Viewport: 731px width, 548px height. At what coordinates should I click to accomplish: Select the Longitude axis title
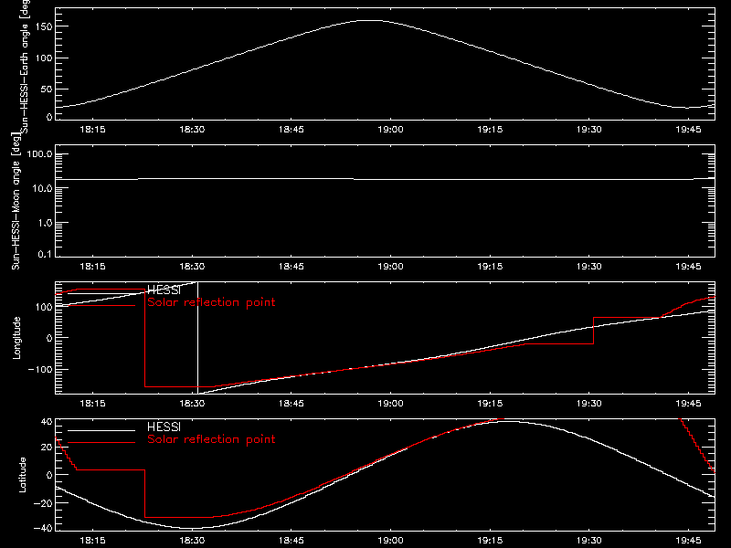[16, 338]
